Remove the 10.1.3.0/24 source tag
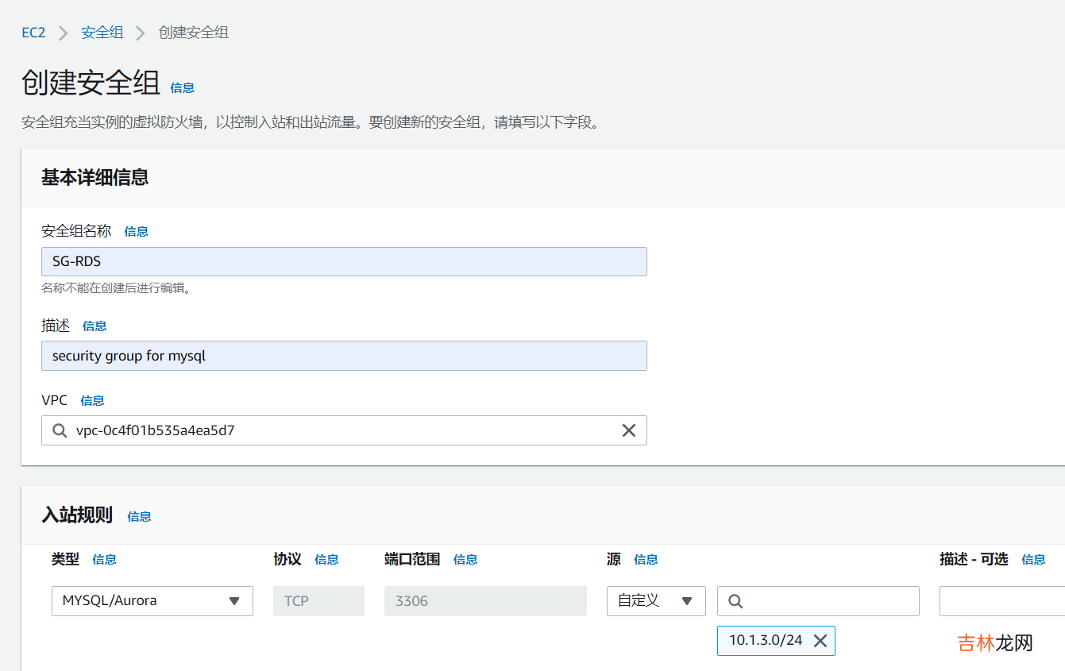1065x671 pixels. pyautogui.click(x=820, y=641)
